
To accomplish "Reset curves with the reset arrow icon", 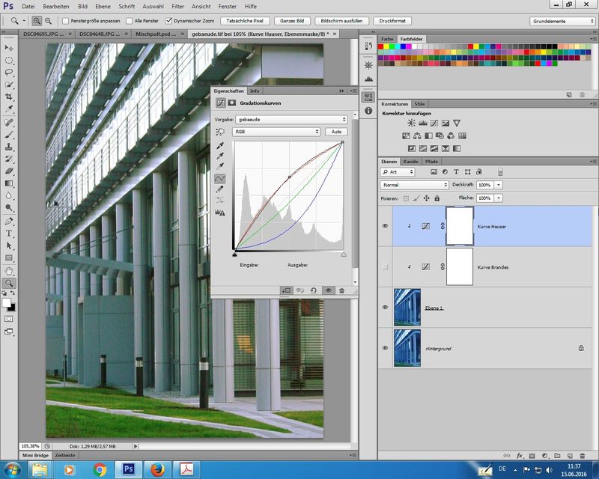I will pyautogui.click(x=314, y=290).
